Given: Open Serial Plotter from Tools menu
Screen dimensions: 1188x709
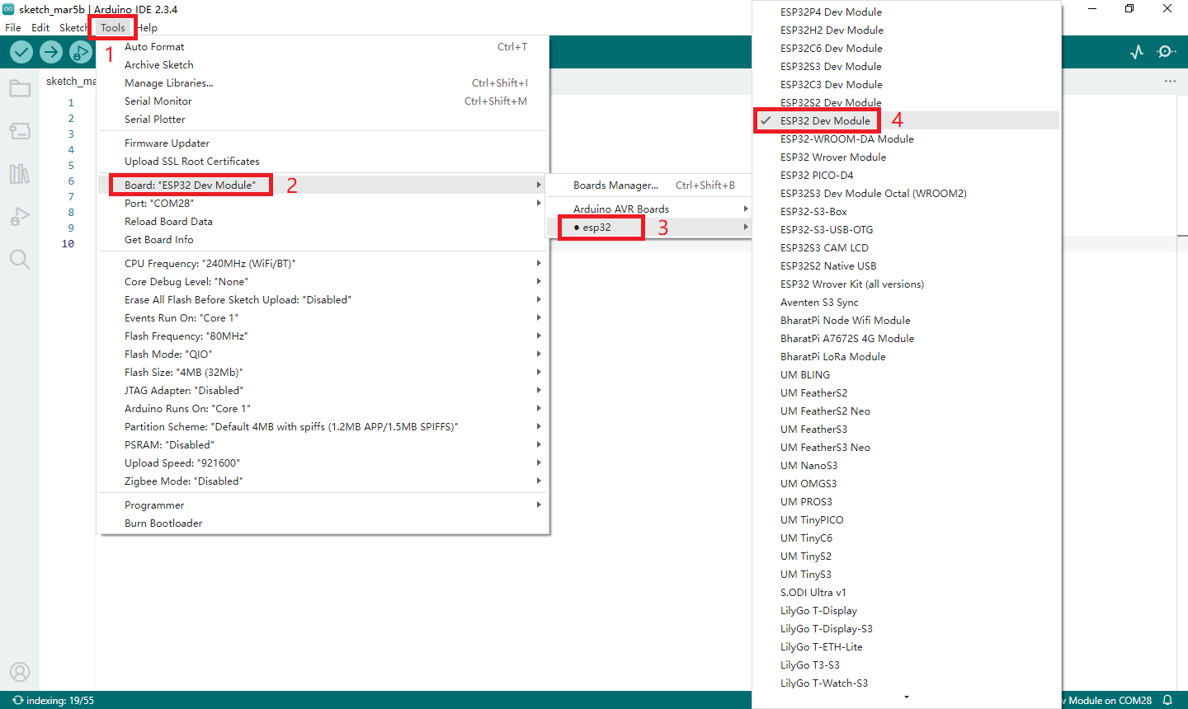Looking at the screenshot, I should point(323,120).
